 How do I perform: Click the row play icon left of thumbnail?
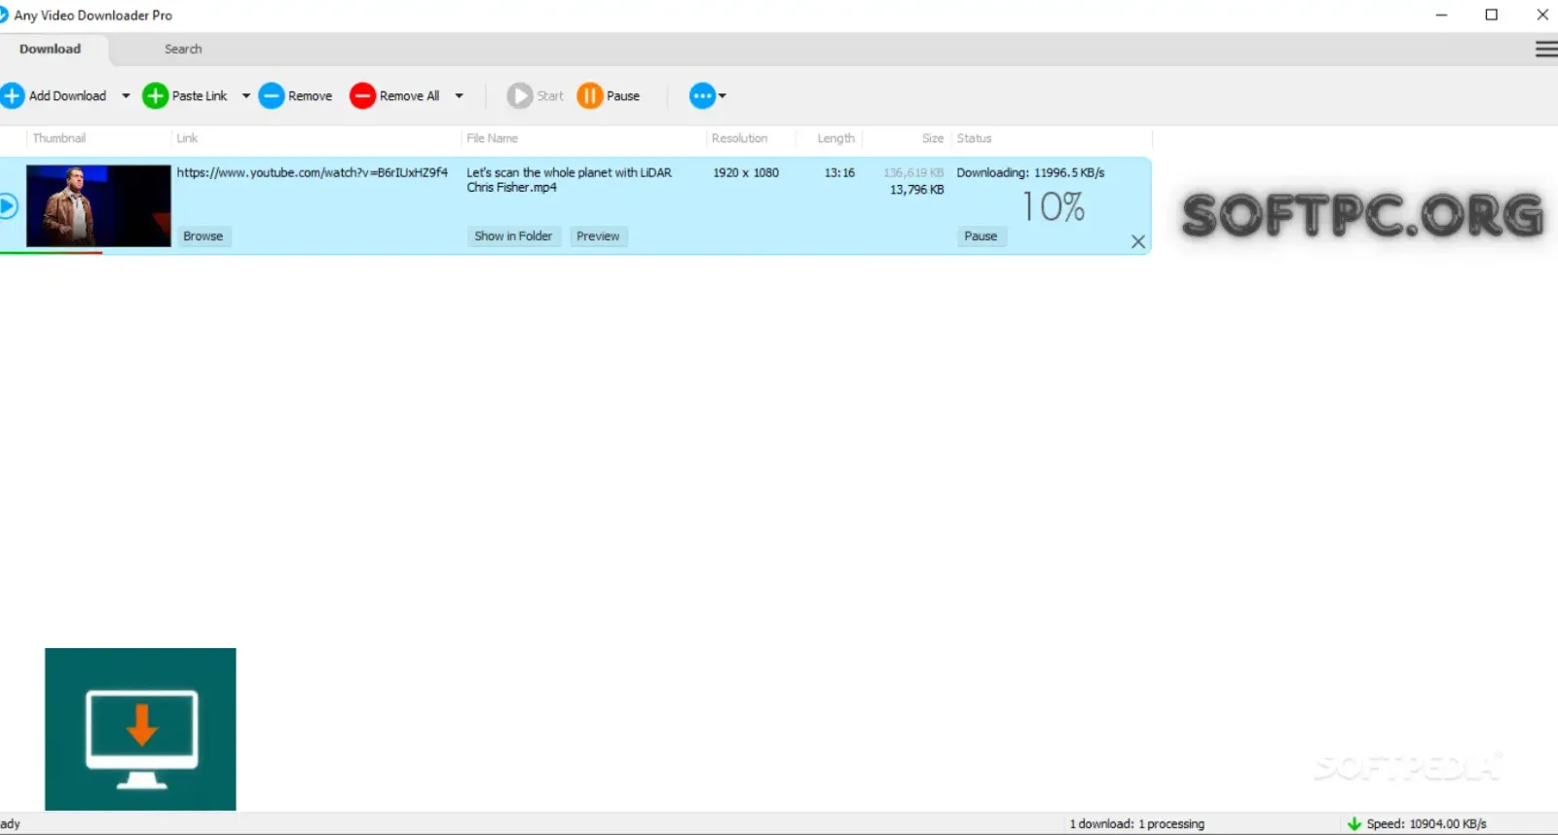[x=8, y=205]
